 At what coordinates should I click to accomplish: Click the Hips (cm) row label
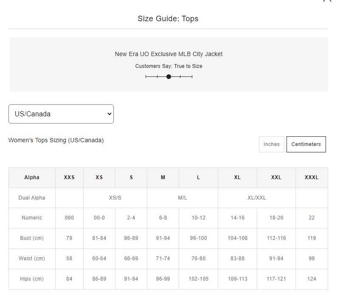tap(32, 279)
